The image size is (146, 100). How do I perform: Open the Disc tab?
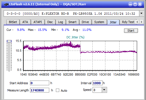pyautogui.click(x=50, y=22)
